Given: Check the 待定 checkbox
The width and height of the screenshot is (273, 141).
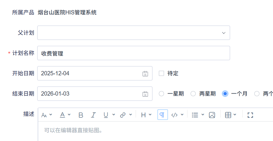Looking at the screenshot, I should pyautogui.click(x=161, y=73).
